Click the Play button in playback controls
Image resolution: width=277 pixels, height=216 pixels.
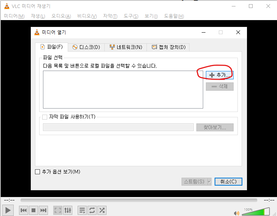[8, 210]
